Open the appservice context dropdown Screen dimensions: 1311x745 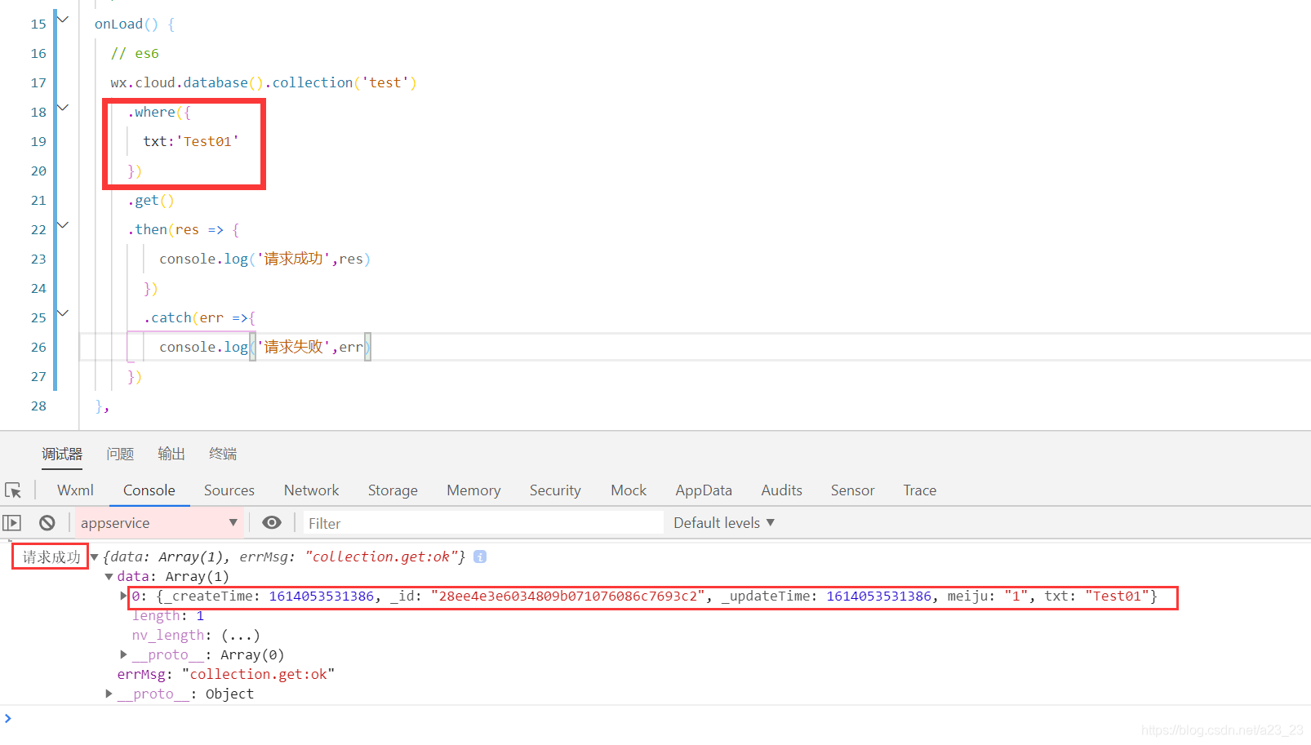[158, 523]
